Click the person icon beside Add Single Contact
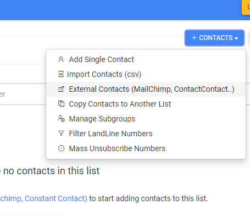Screen dimensions: 250x216 click(x=61, y=59)
